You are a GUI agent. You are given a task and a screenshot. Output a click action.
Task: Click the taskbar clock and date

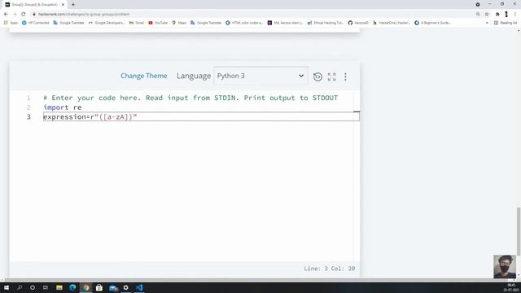click(511, 287)
